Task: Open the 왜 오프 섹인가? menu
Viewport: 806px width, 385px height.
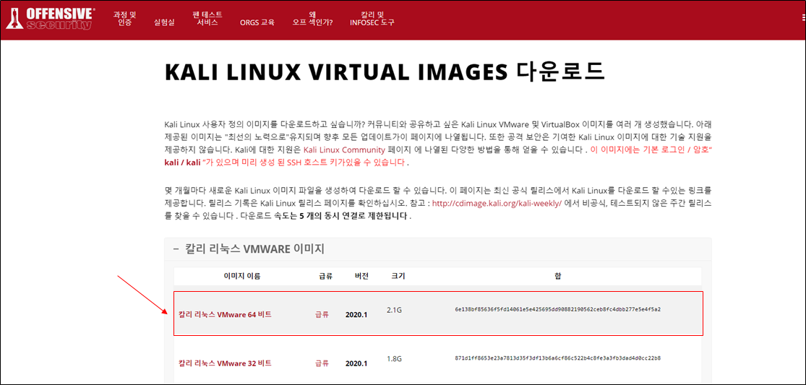Action: coord(312,19)
